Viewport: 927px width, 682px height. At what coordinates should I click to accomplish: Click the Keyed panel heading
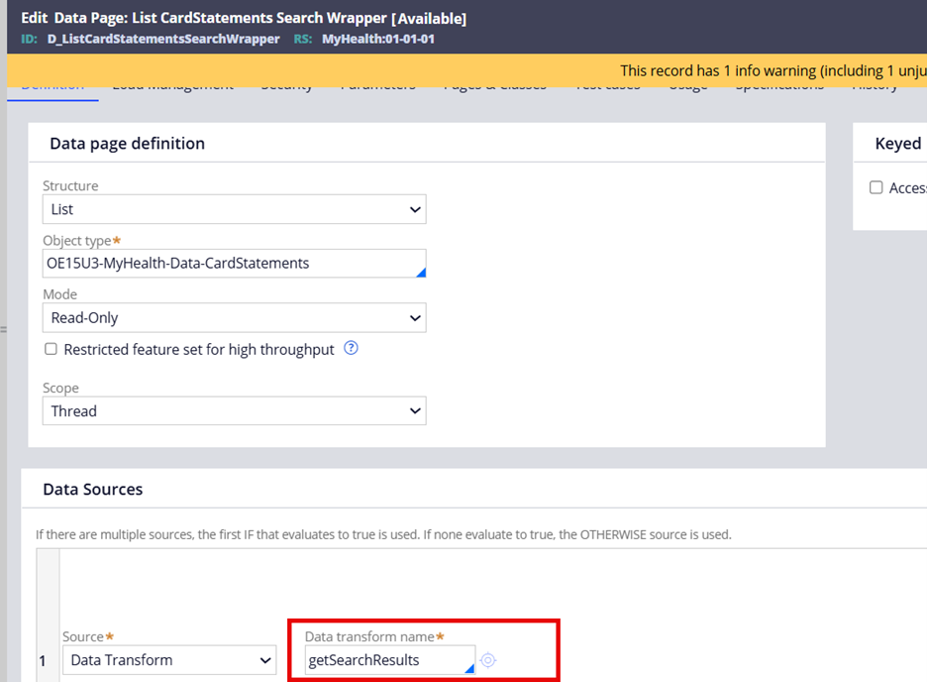pyautogui.click(x=897, y=143)
